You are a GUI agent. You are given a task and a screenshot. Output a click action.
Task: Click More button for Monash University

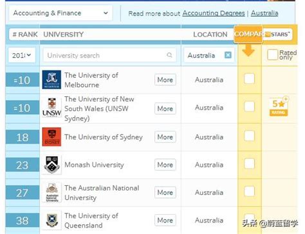[165, 165]
